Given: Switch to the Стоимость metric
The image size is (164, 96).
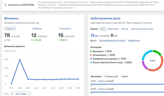Looking at the screenshot, I should point(65,29).
